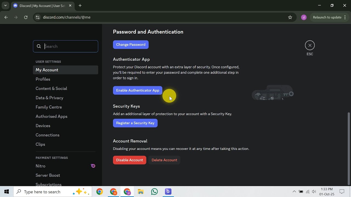This screenshot has height=197, width=351.
Task: Open the Wi-Fi network tray icon
Action: coord(308,192)
